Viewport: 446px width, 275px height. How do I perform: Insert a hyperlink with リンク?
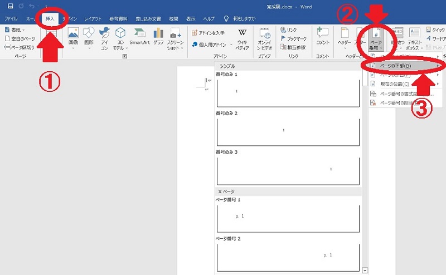click(x=288, y=30)
